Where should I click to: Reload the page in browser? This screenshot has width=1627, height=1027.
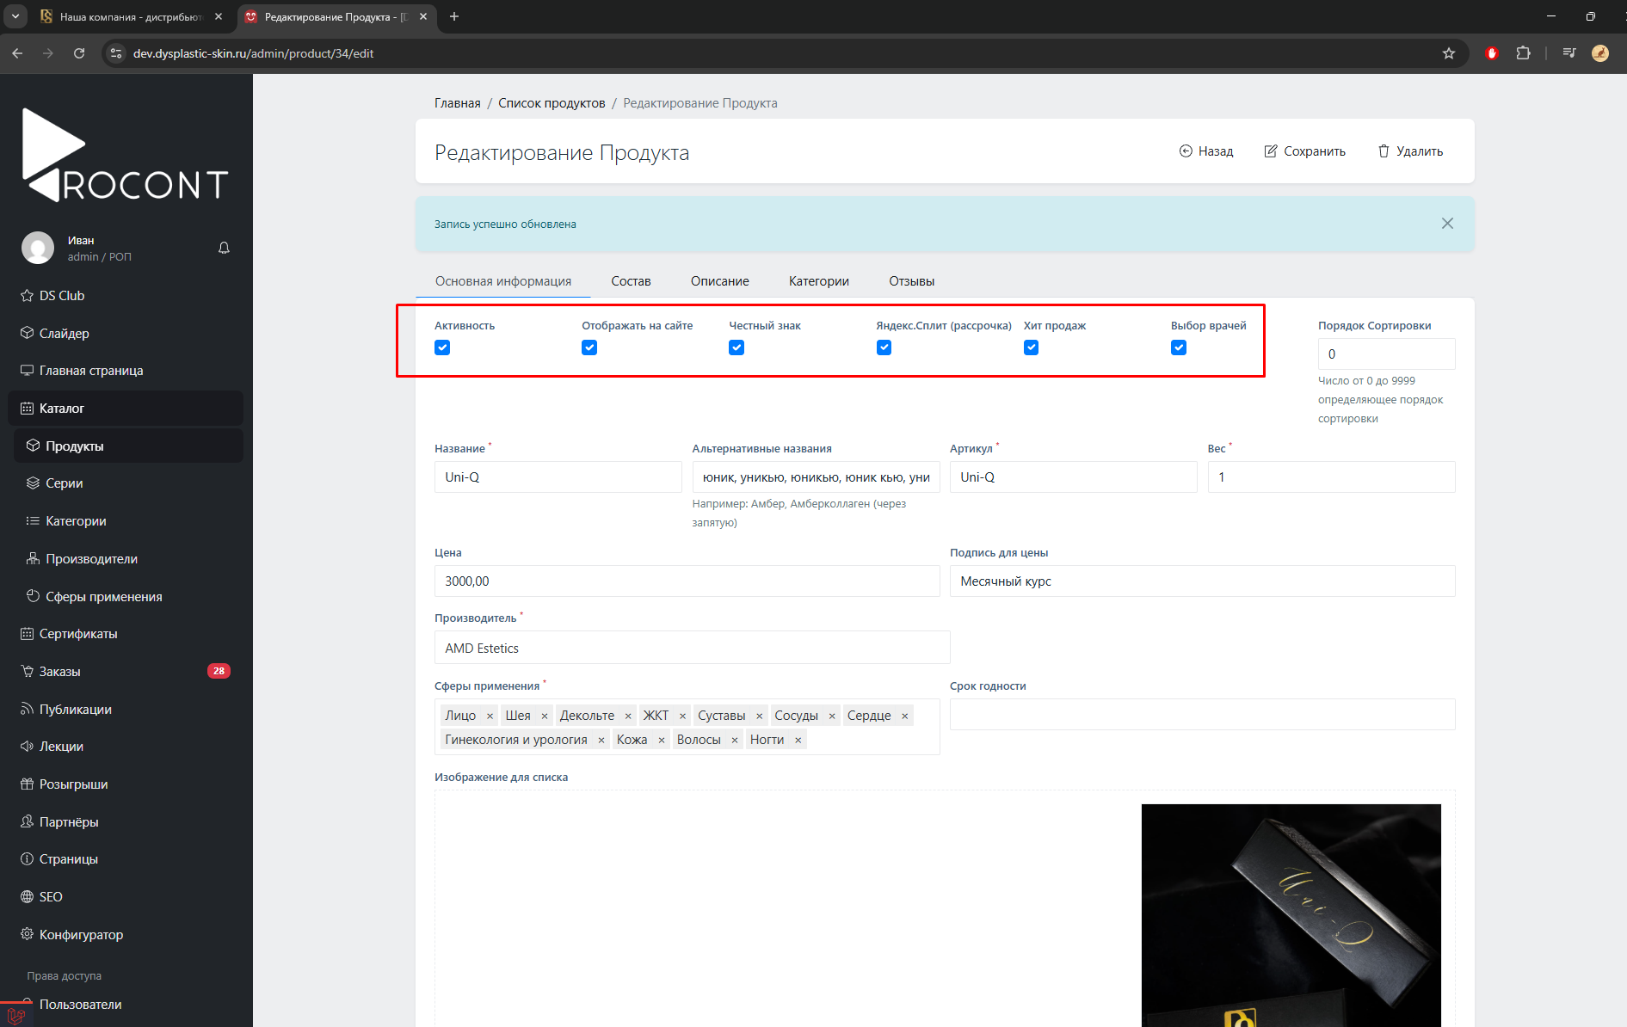(x=79, y=53)
